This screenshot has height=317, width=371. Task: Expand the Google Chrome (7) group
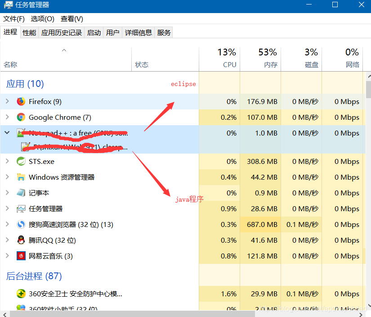[x=7, y=117]
